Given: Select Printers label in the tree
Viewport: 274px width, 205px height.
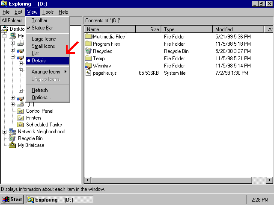Looking at the screenshot, I should [34, 118].
